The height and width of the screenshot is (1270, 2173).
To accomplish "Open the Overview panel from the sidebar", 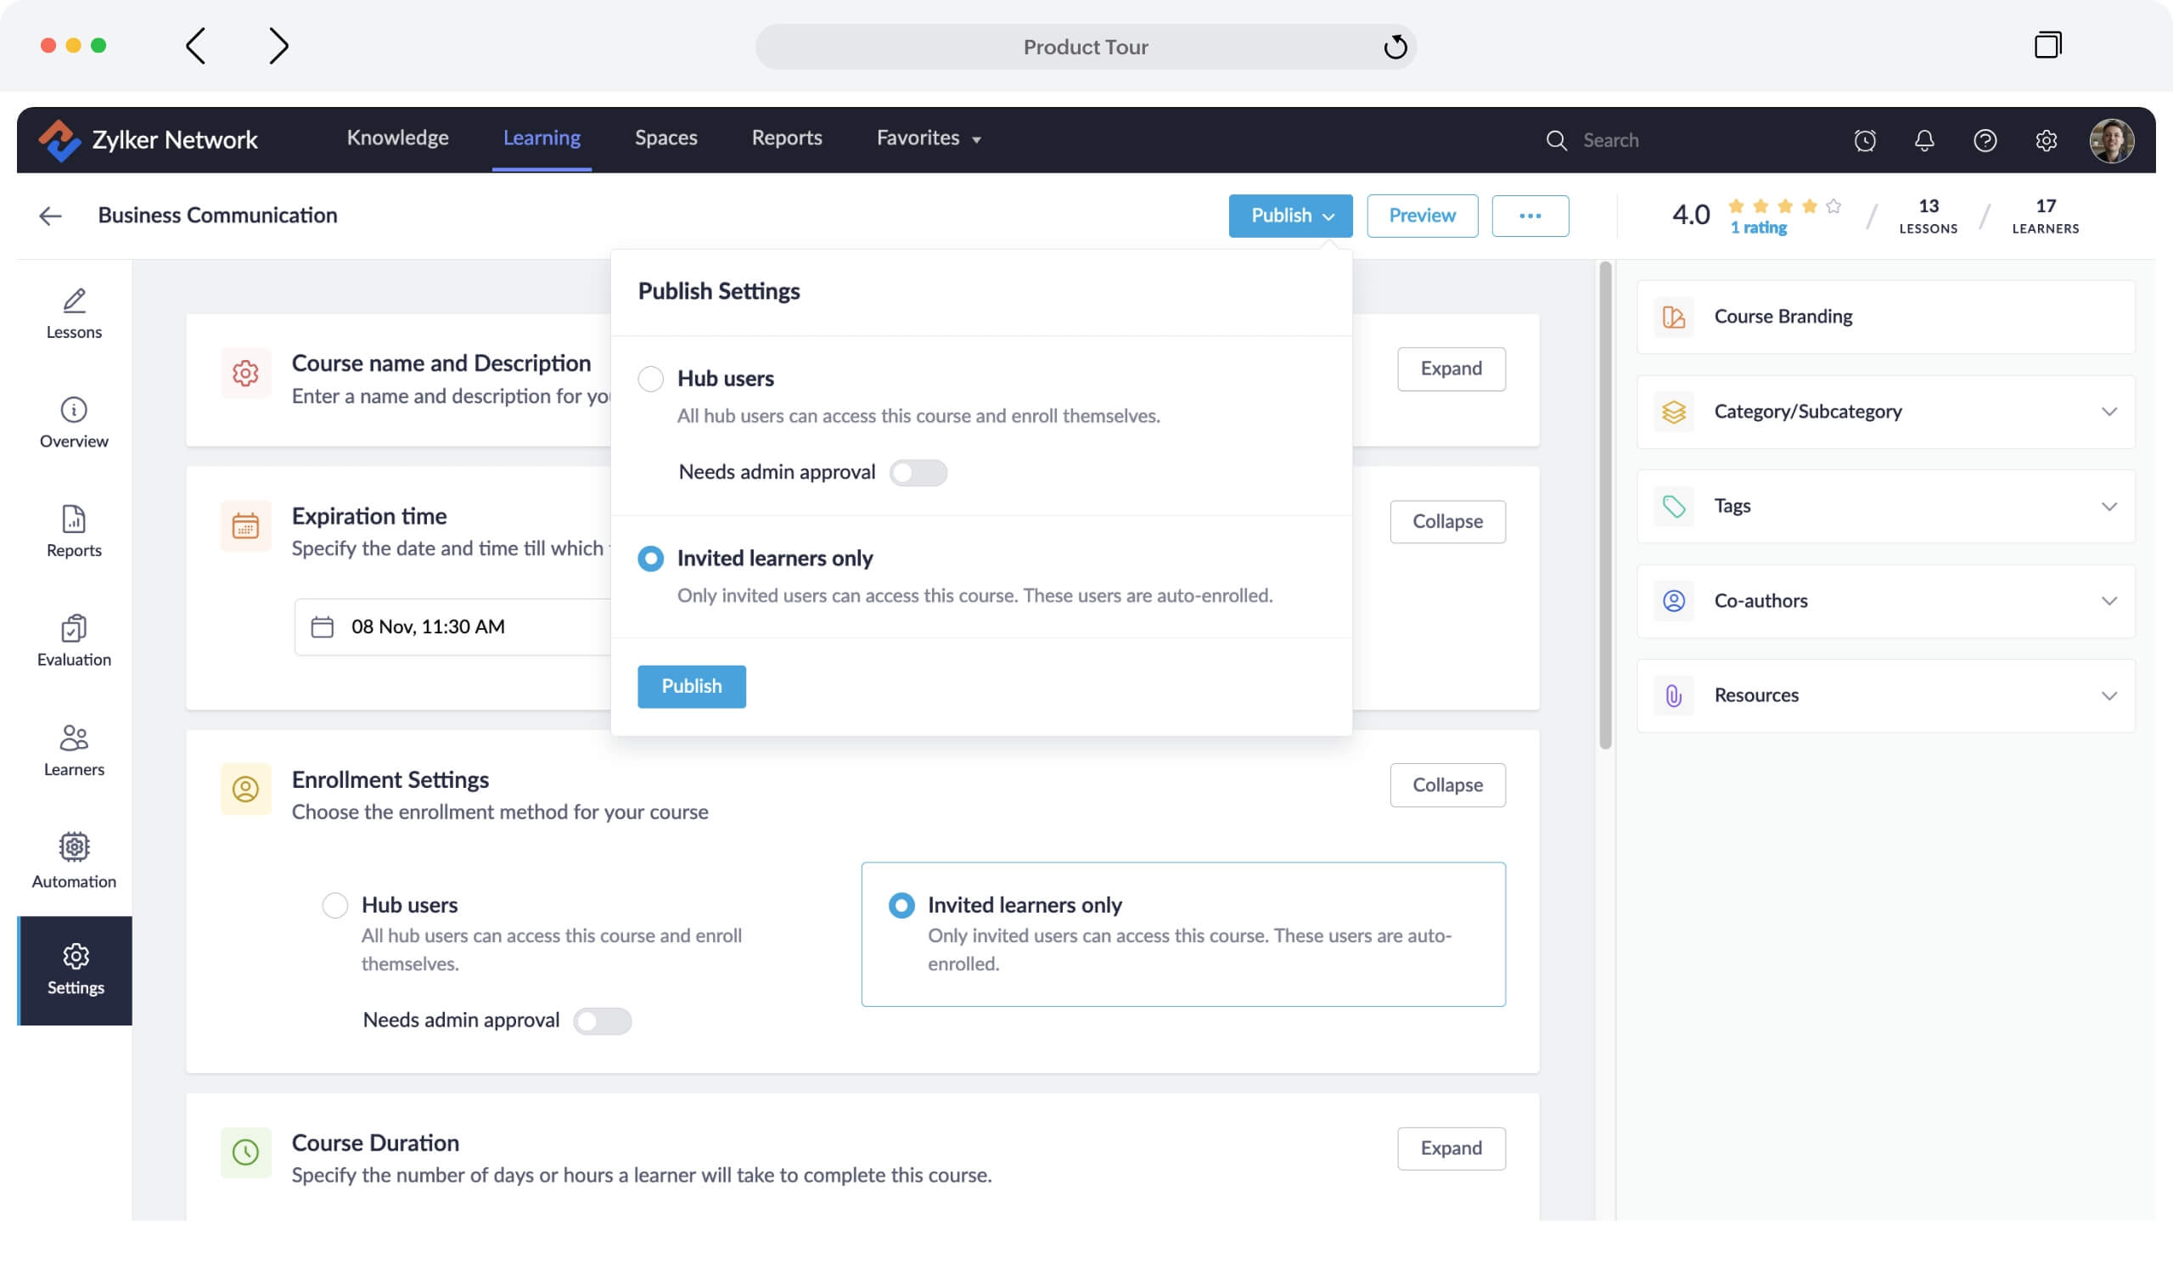I will pos(74,412).
